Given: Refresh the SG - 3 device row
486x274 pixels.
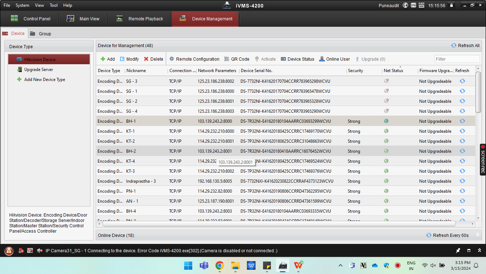Looking at the screenshot, I should [x=462, y=81].
